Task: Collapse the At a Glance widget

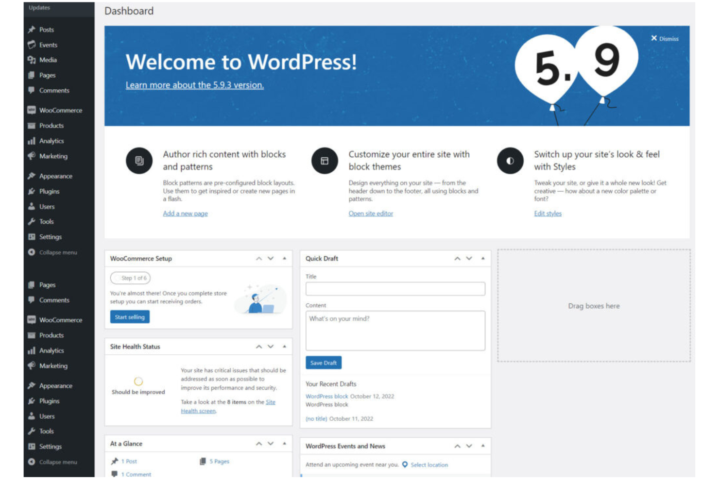Action: click(x=284, y=444)
